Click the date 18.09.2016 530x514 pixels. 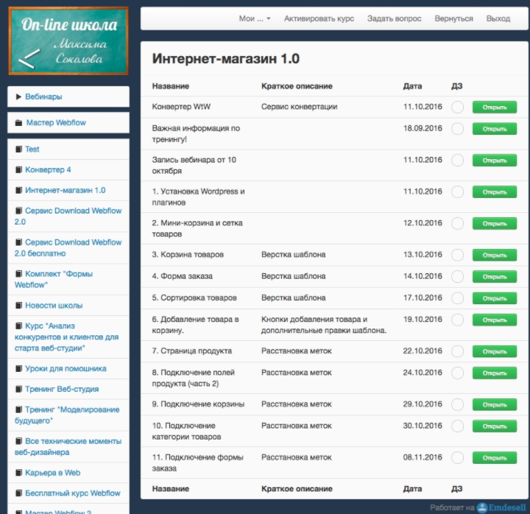(423, 128)
